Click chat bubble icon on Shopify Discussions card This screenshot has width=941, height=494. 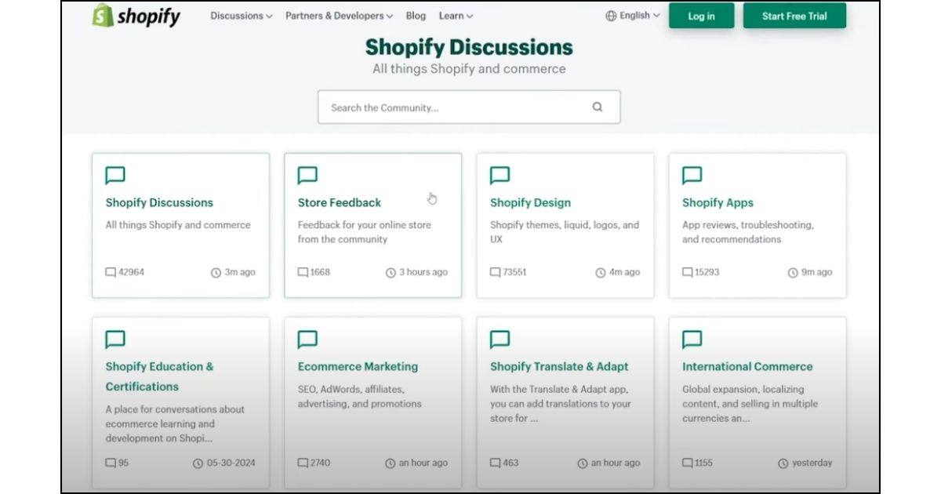[x=115, y=176]
